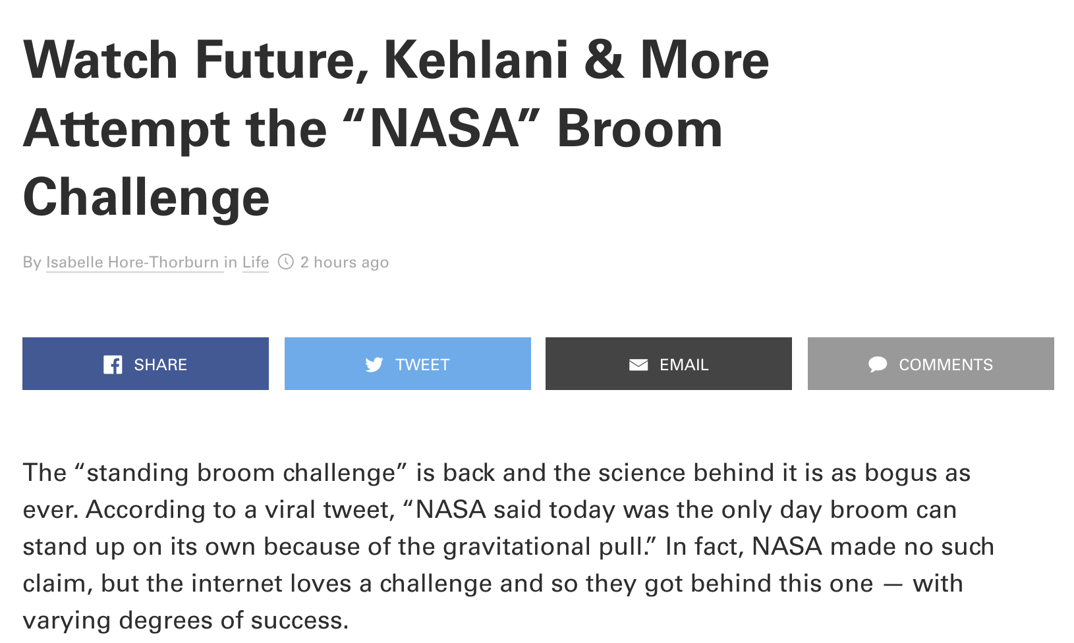Image resolution: width=1074 pixels, height=643 pixels.
Task: Click the envelope mail icon
Action: click(638, 364)
